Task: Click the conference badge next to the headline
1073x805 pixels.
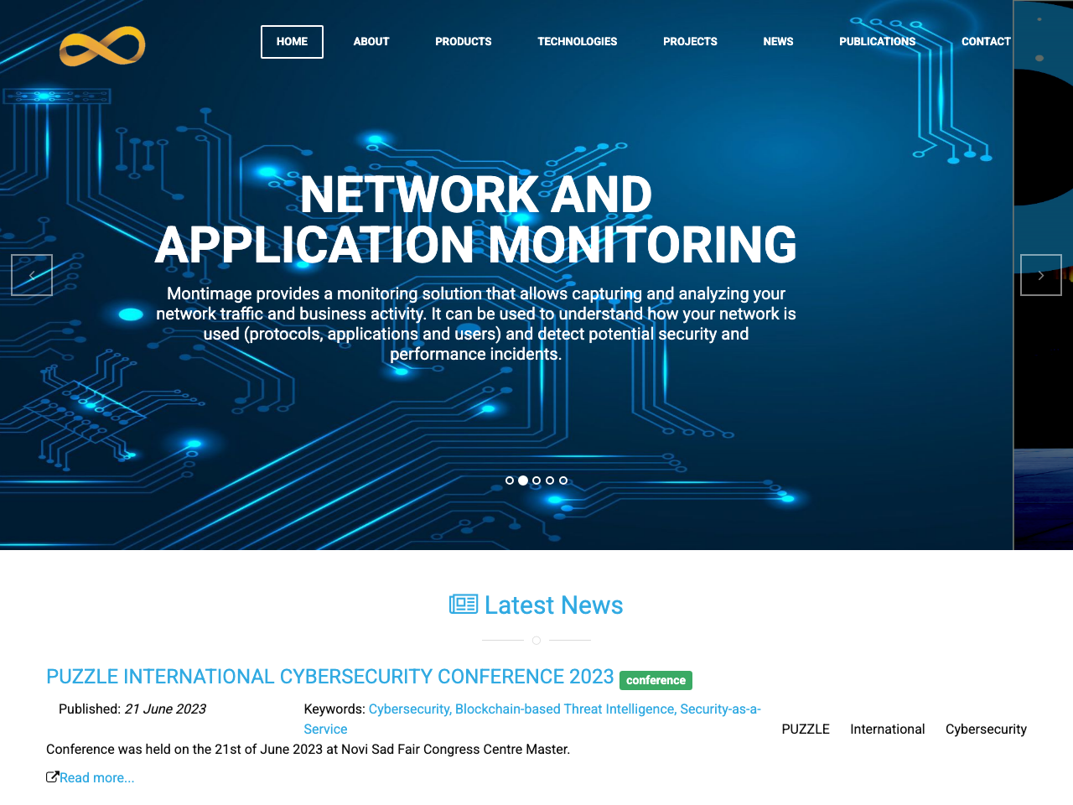Action: (x=656, y=680)
